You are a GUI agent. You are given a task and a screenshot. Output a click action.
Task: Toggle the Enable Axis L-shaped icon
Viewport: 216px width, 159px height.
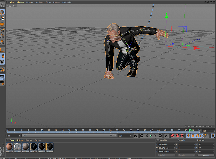2,50
